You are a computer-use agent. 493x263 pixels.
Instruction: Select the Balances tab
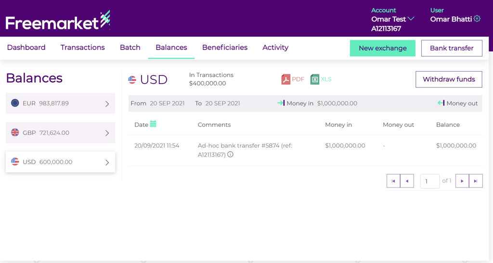tap(171, 48)
